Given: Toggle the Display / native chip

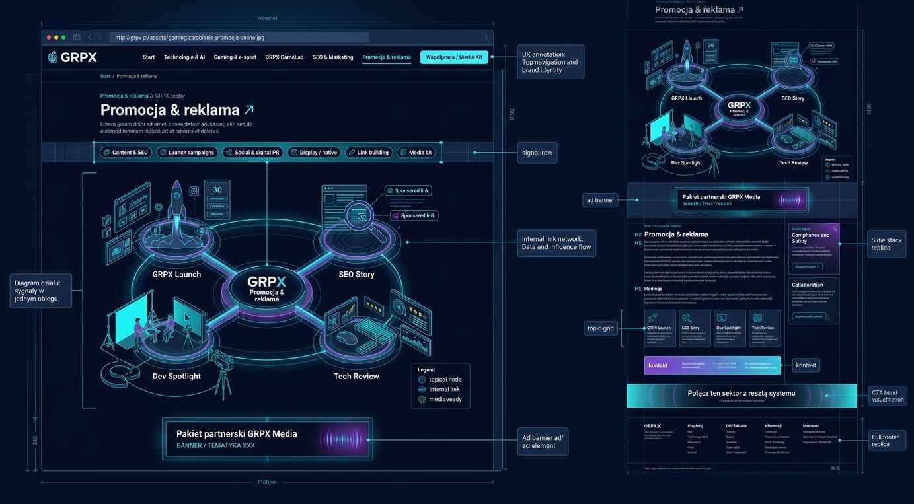Looking at the screenshot, I should click(x=314, y=153).
